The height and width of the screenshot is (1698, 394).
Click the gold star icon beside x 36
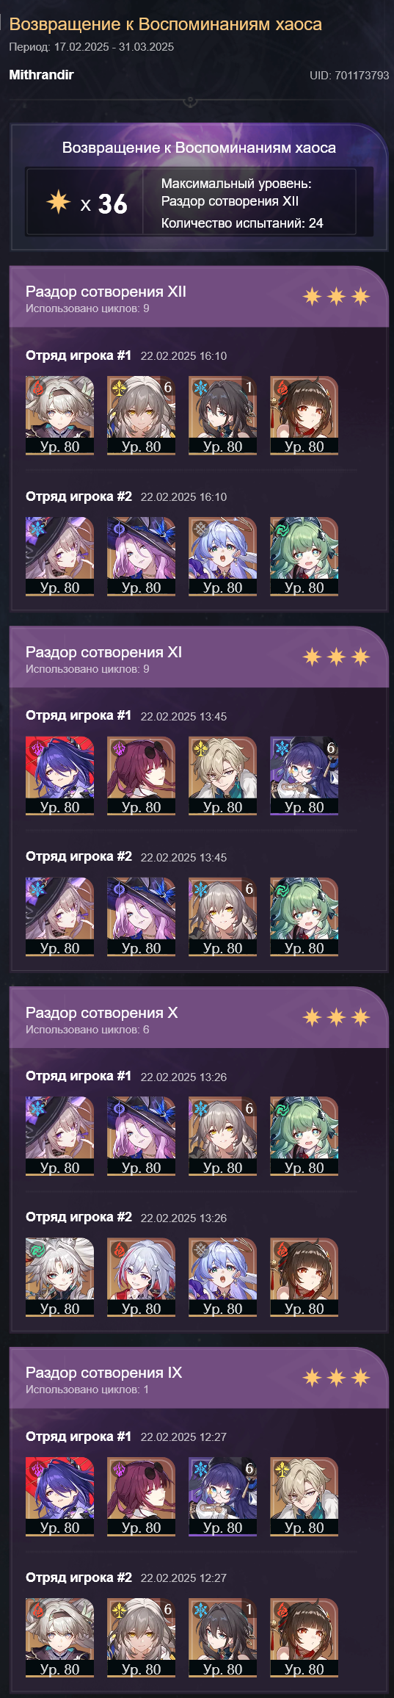tap(58, 201)
